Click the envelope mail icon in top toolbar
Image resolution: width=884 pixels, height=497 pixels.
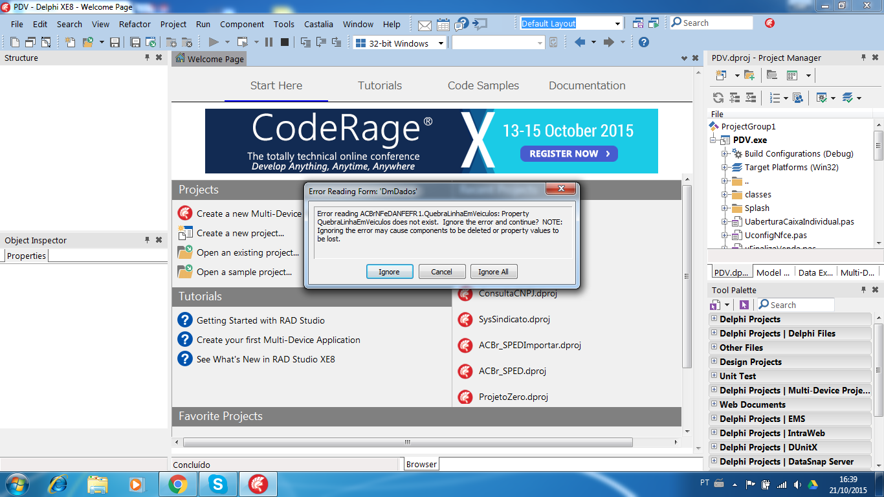[425, 25]
